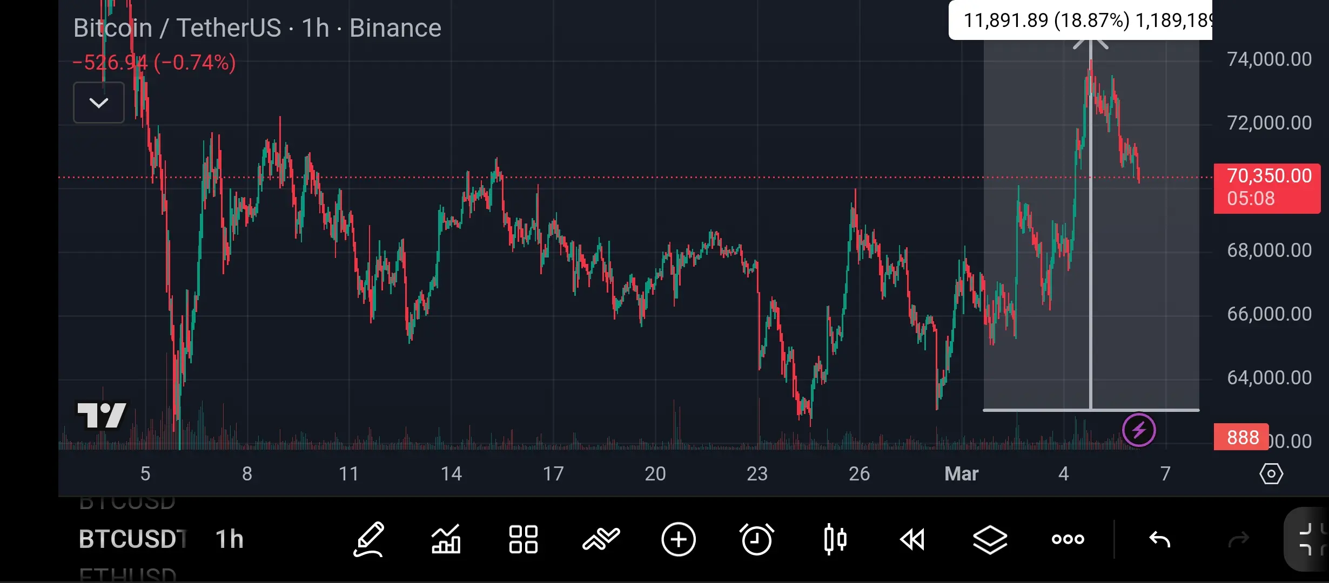Open the pencil drawing tools
Image resolution: width=1329 pixels, height=583 pixels.
(369, 539)
